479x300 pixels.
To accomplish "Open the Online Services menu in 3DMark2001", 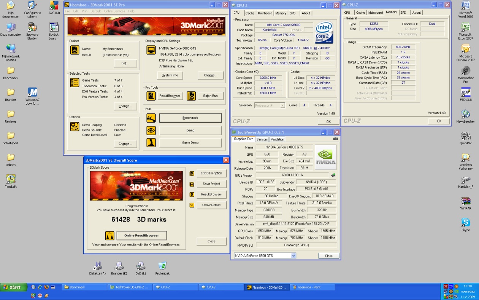I will point(114,11).
